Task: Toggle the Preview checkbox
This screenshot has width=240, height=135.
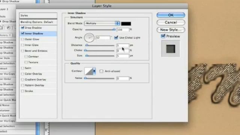Action: pos(163,36)
